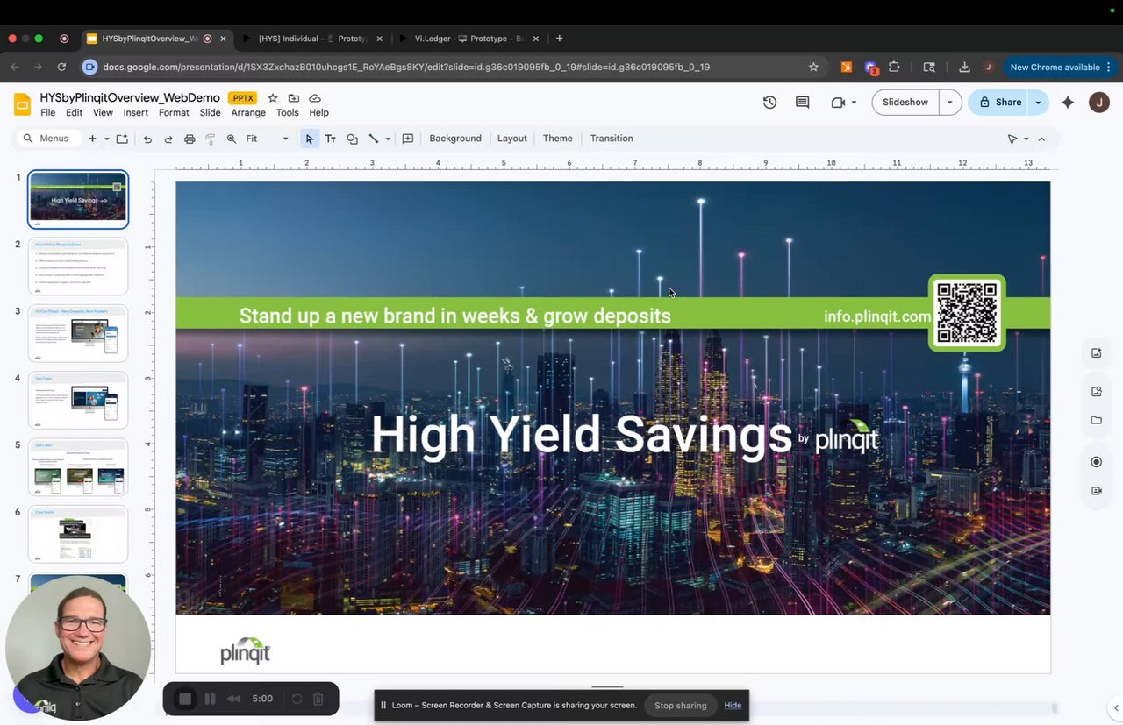Expand the Slideshow options dropdown arrow

[949, 103]
